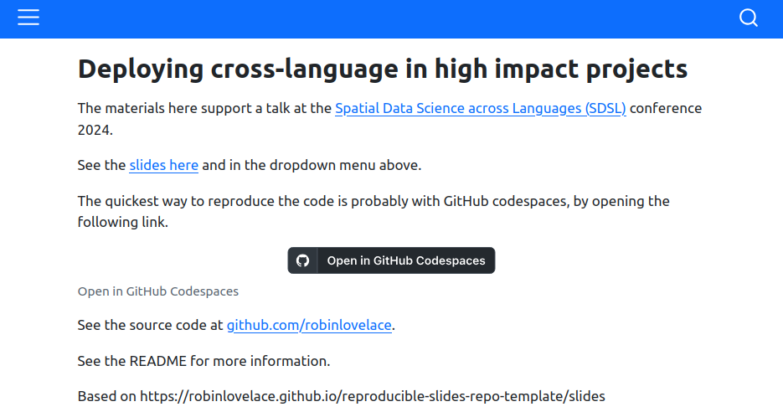
Task: Click the "and in the dropdown menu above" text
Action: coord(312,165)
